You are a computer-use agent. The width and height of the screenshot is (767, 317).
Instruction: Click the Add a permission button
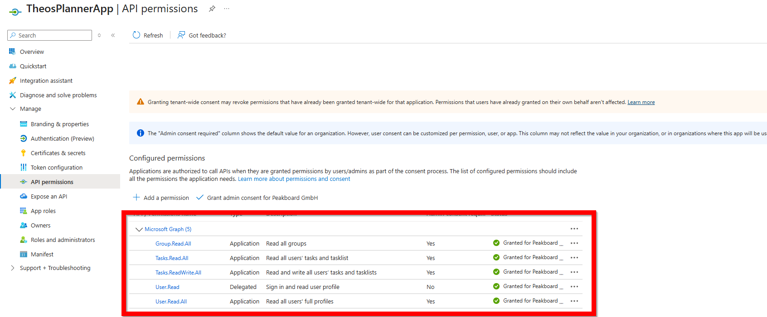tap(161, 198)
